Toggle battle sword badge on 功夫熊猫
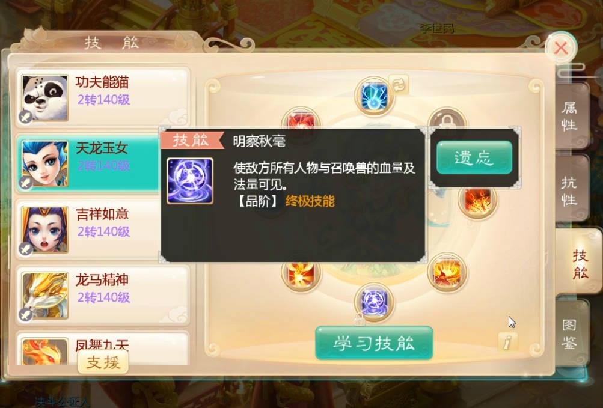 [25, 117]
